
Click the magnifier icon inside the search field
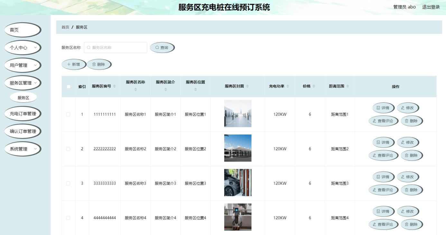click(89, 47)
